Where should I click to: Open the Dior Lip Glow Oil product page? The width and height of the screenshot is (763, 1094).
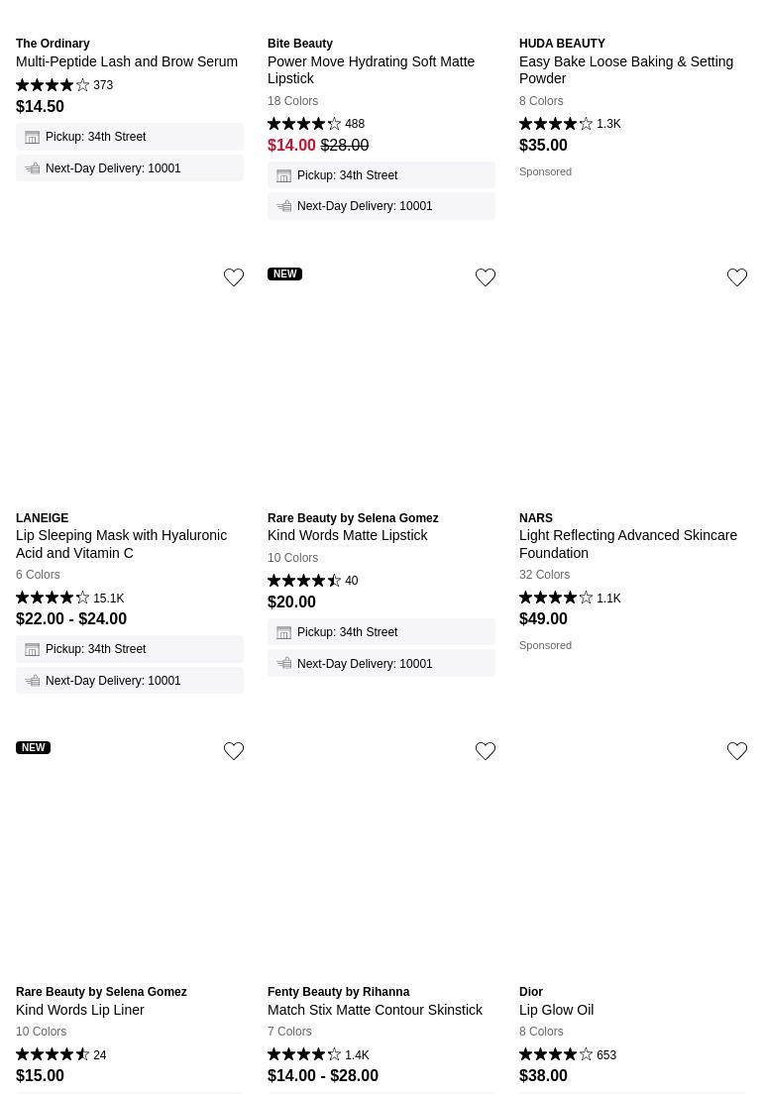click(x=556, y=1010)
